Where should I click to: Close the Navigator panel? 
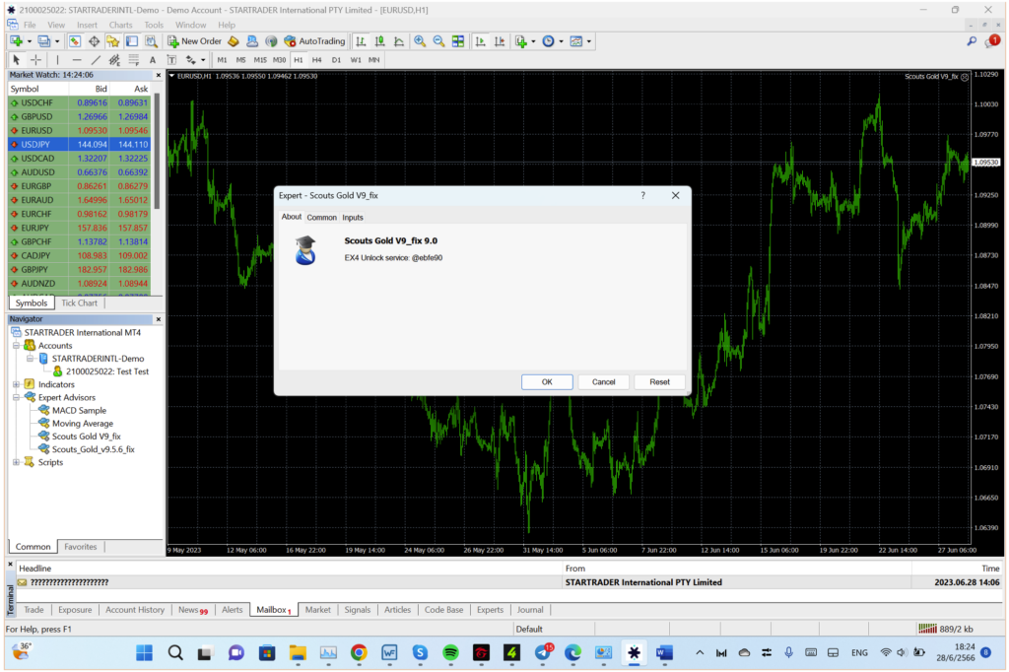click(159, 319)
